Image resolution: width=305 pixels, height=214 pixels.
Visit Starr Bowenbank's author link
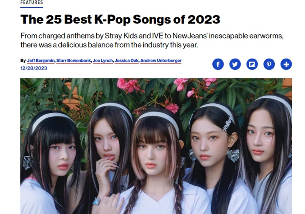click(74, 60)
